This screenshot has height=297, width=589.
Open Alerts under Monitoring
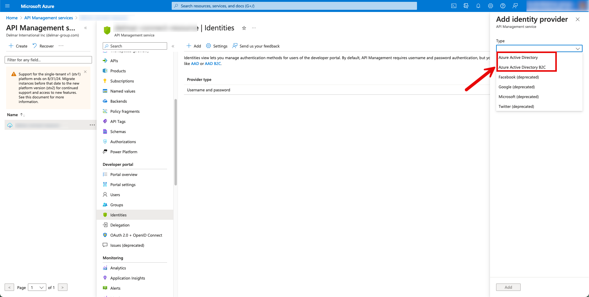click(135, 288)
